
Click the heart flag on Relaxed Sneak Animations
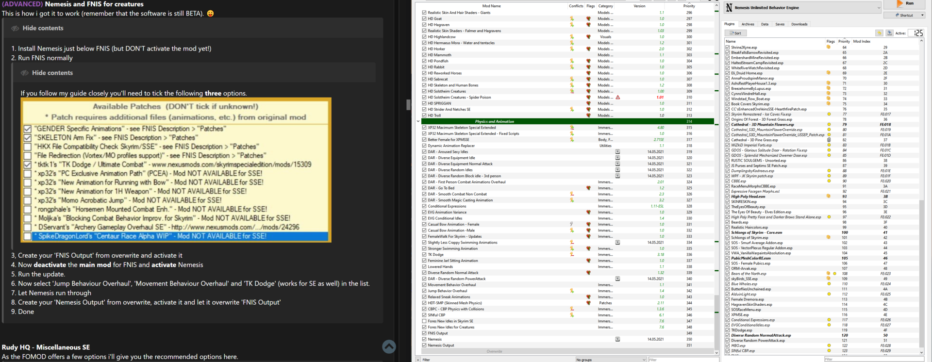pos(588,297)
